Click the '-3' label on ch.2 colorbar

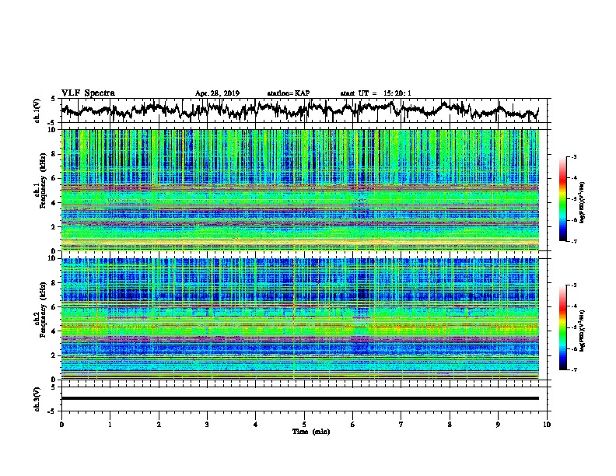point(574,285)
